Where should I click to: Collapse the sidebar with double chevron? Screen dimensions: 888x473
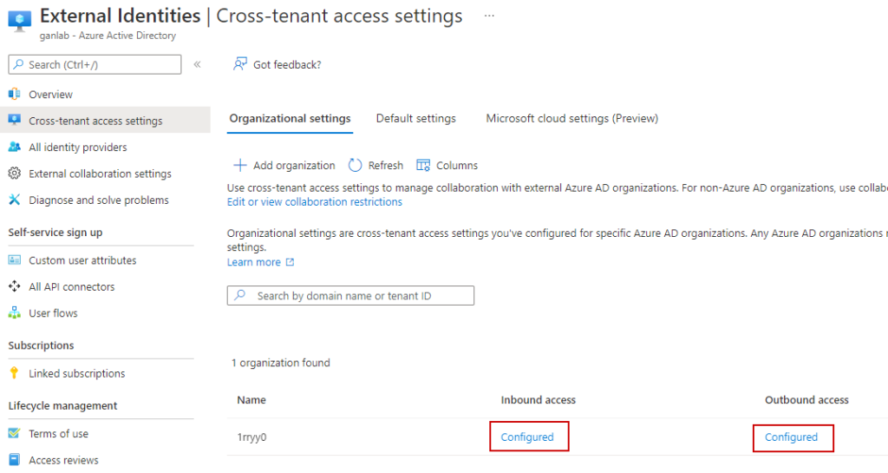197,64
